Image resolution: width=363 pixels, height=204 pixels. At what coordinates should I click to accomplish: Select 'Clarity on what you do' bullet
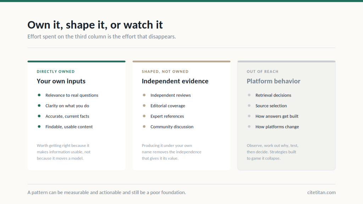click(x=67, y=106)
